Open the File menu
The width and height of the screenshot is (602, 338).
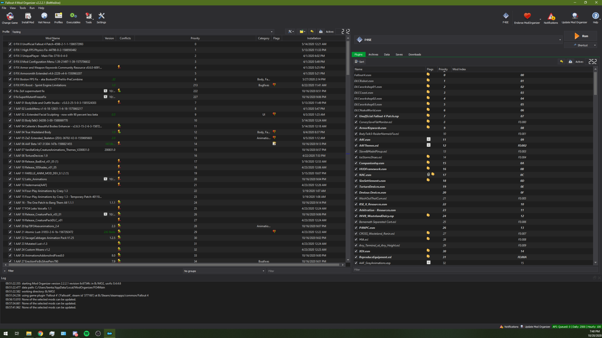4,8
